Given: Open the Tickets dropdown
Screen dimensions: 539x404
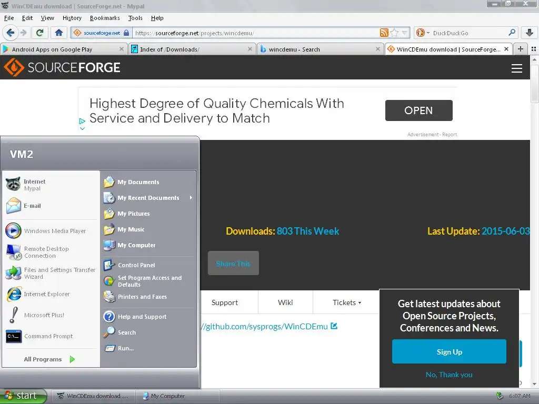Looking at the screenshot, I should click(x=346, y=302).
